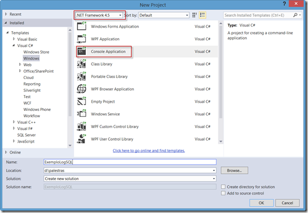This screenshot has height=213, width=308.
Task: Expand the Online section
Action: 6,152
